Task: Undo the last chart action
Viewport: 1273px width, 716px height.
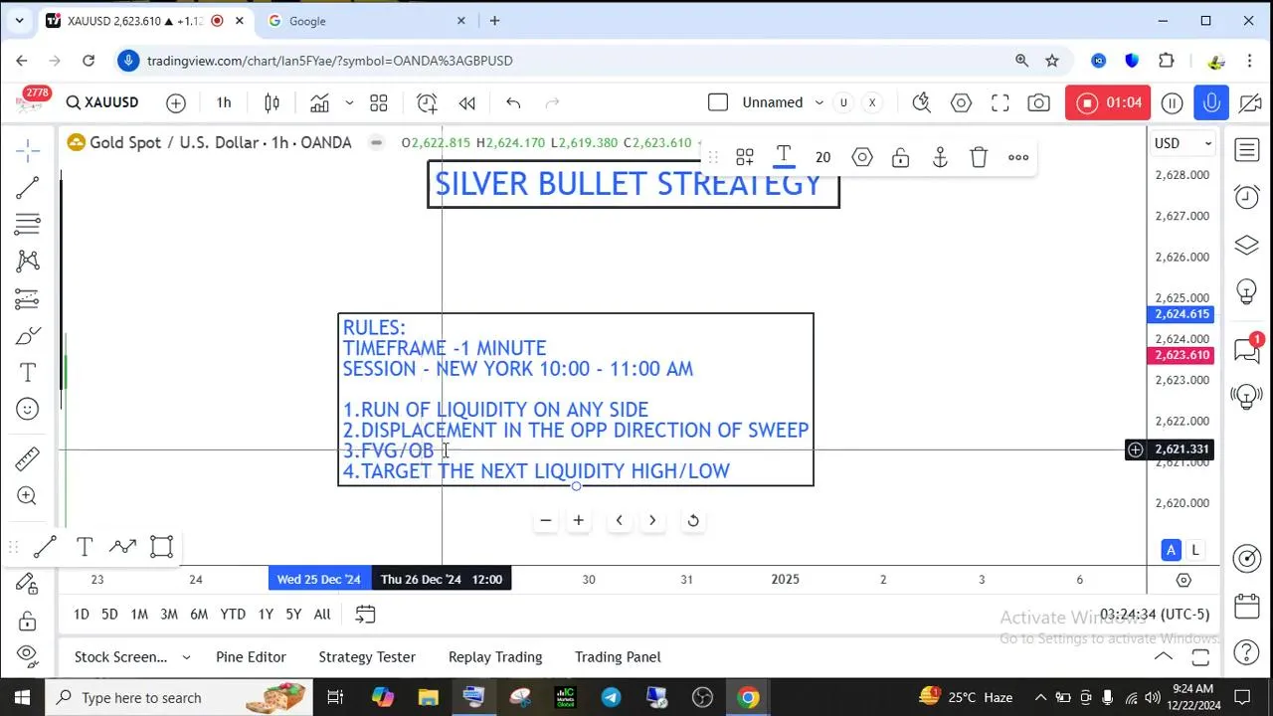Action: point(513,102)
